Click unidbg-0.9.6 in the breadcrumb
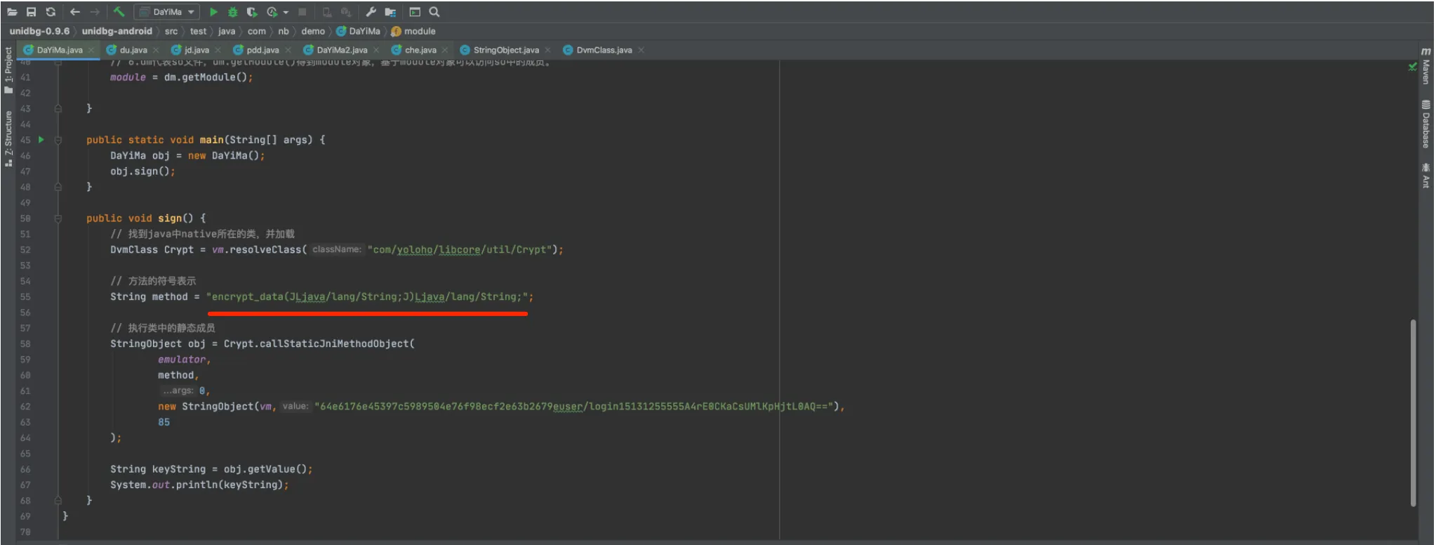 pyautogui.click(x=39, y=31)
